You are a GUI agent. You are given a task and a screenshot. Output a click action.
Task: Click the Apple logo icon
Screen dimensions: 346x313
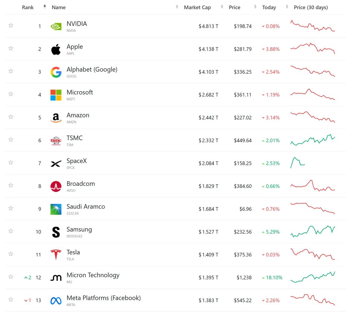(56, 49)
